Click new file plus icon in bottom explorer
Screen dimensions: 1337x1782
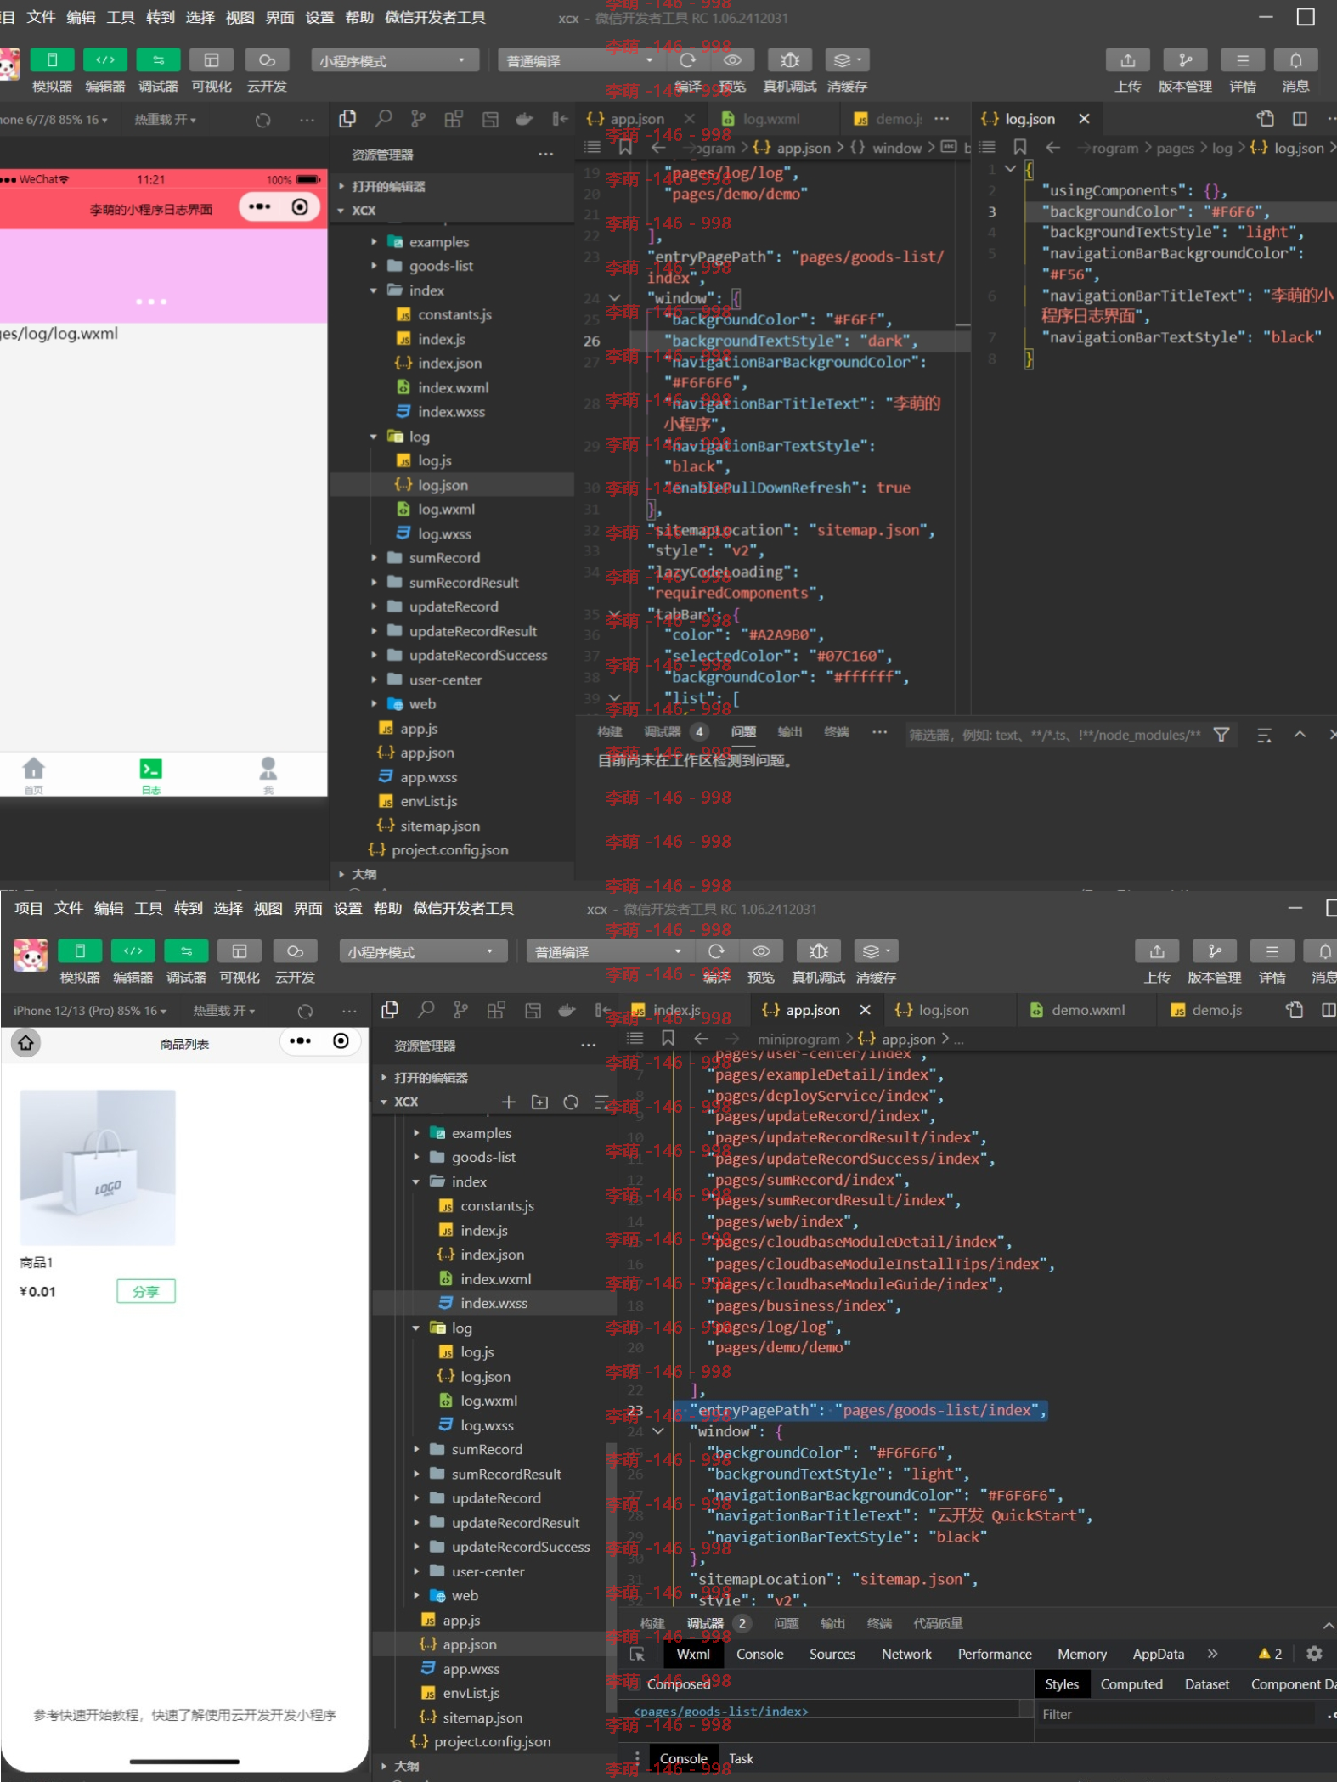pos(508,1102)
